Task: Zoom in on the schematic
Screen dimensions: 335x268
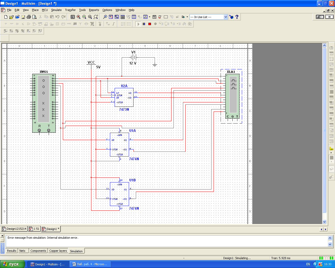Action: coord(79,17)
